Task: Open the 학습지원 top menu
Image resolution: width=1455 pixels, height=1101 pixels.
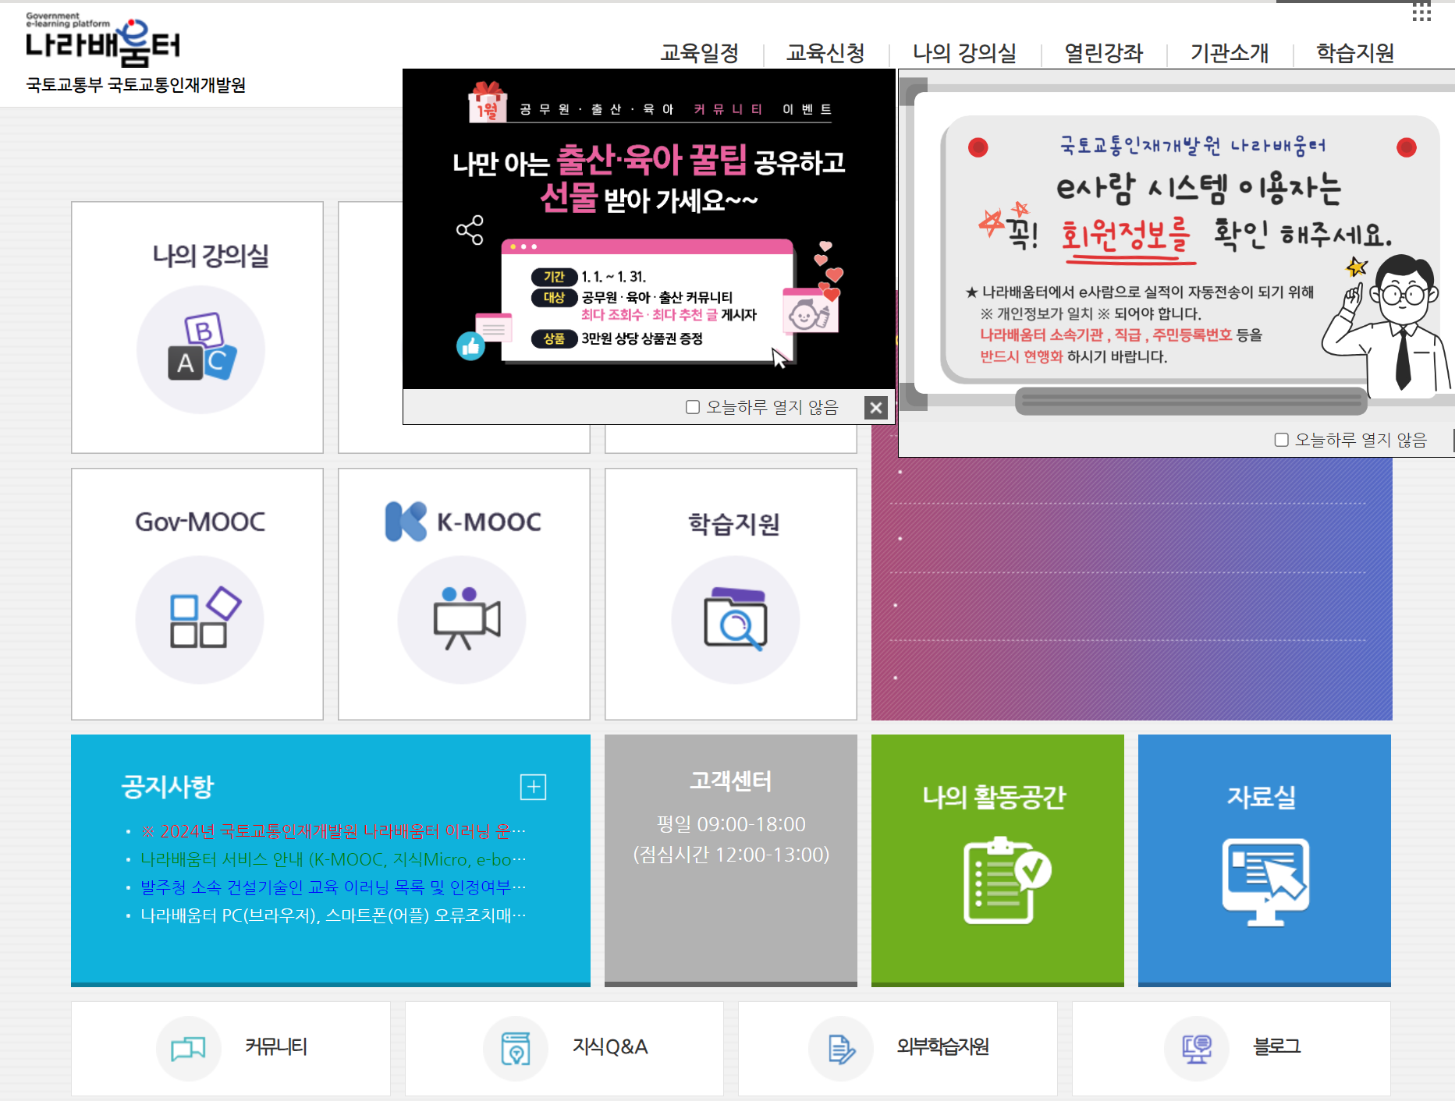Action: tap(1355, 53)
